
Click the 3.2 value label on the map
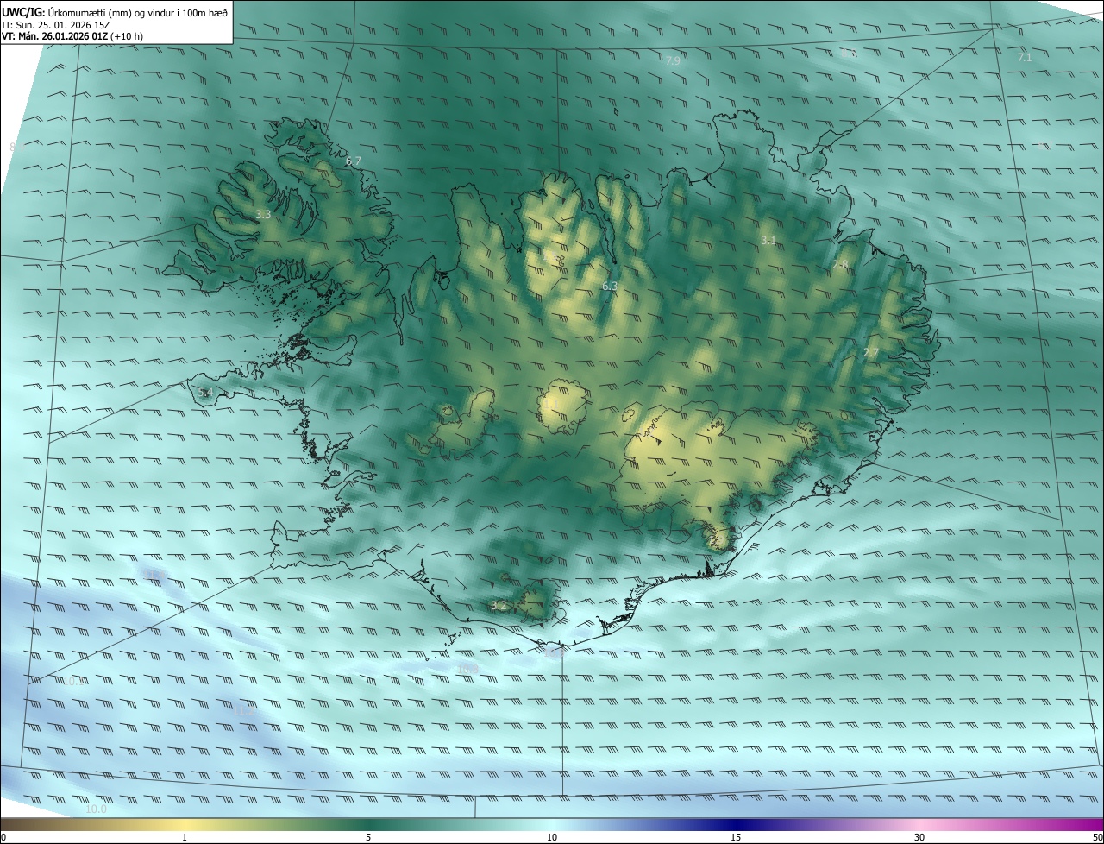pyautogui.click(x=499, y=606)
